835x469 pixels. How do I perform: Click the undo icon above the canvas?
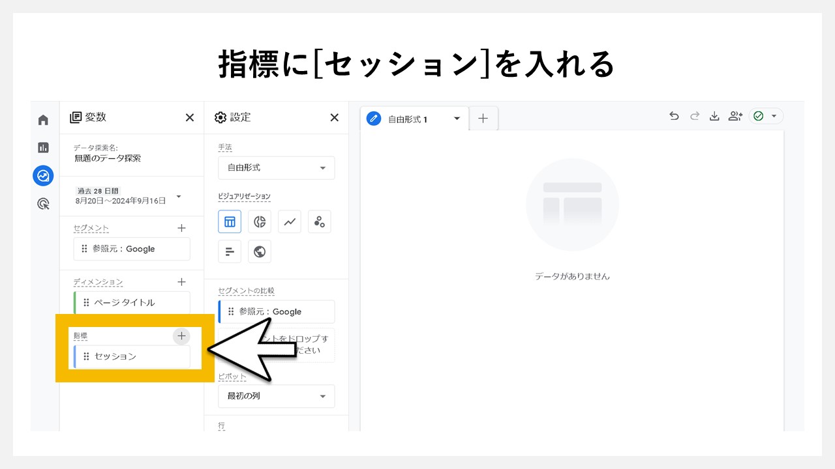(674, 115)
